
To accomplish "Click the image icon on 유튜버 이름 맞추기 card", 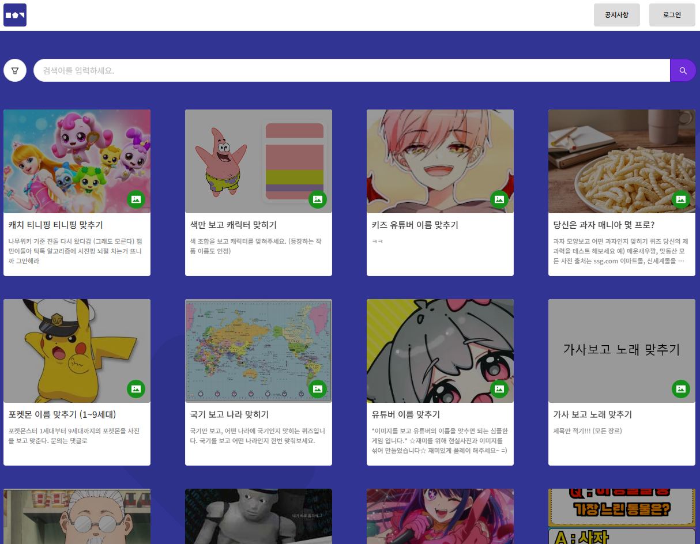I will pyautogui.click(x=499, y=389).
